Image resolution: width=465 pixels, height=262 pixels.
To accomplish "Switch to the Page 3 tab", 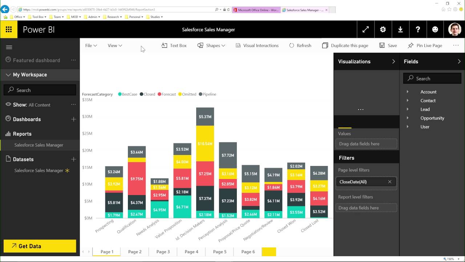I will (163, 252).
